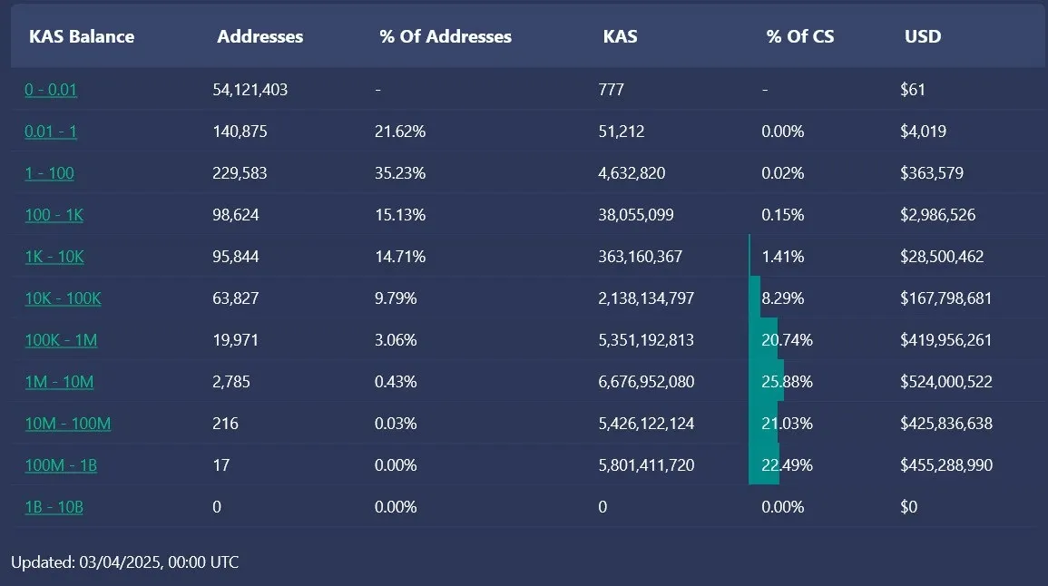Click the 25.88% circulating supply value
The width and height of the screenshot is (1048, 586).
tap(788, 382)
